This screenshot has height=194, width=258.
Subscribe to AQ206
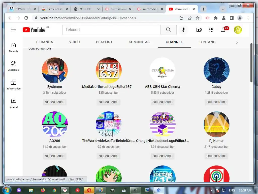[55, 156]
